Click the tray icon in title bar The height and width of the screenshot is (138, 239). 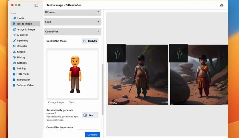click(x=222, y=5)
